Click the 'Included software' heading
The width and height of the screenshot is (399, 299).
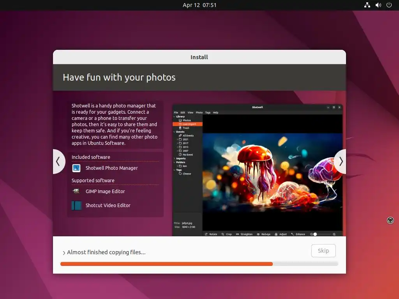[91, 157]
